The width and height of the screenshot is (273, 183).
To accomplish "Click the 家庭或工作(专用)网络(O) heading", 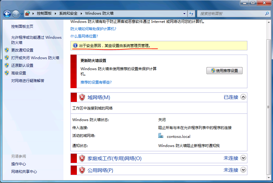I will [x=114, y=159].
